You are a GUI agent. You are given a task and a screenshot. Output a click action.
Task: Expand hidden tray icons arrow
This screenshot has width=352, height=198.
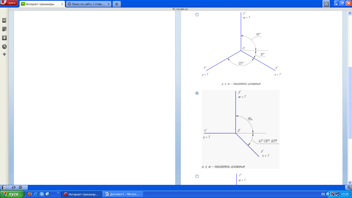[x=328, y=194]
